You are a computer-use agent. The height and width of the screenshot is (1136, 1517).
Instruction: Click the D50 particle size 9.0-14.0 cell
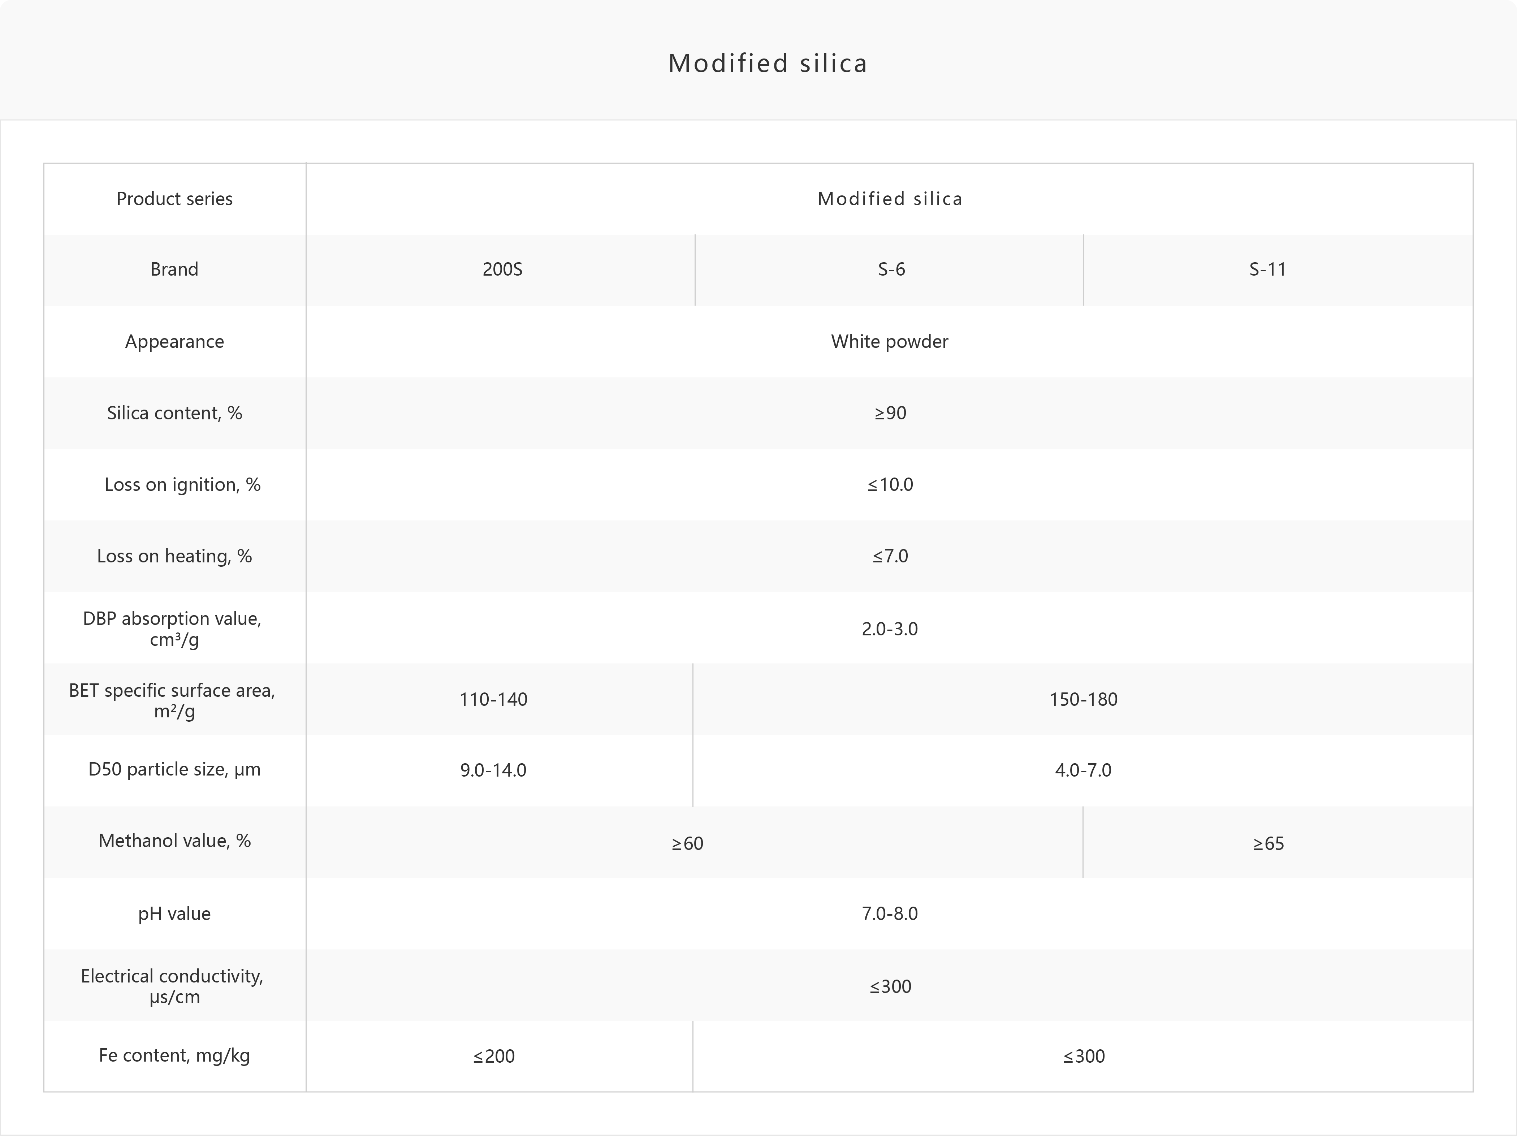click(x=499, y=770)
